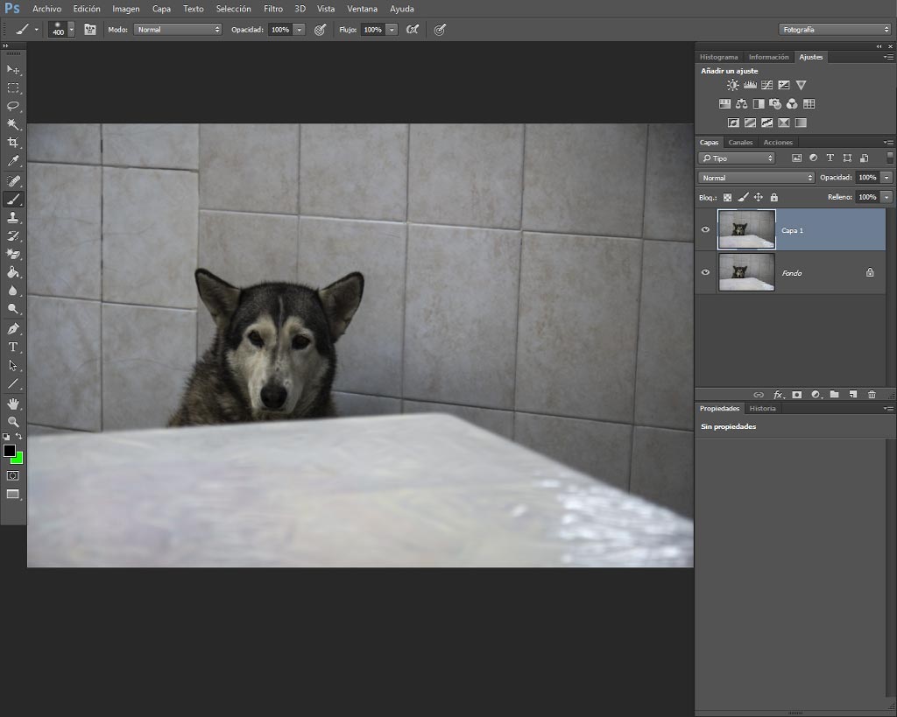Screen dimensions: 897x717
Task: Open the layer styles fx menu
Action: coord(778,395)
